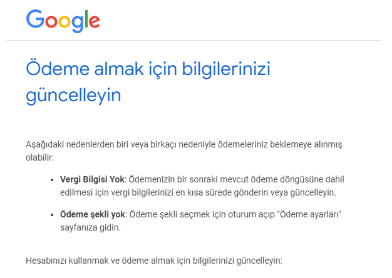392x278 pixels.
Task: Click the text sayfanıza gidin.
Action: point(91,227)
